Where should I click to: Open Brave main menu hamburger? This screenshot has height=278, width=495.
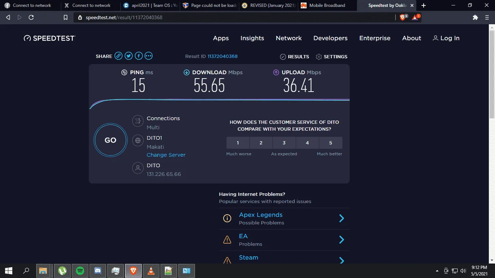click(487, 17)
